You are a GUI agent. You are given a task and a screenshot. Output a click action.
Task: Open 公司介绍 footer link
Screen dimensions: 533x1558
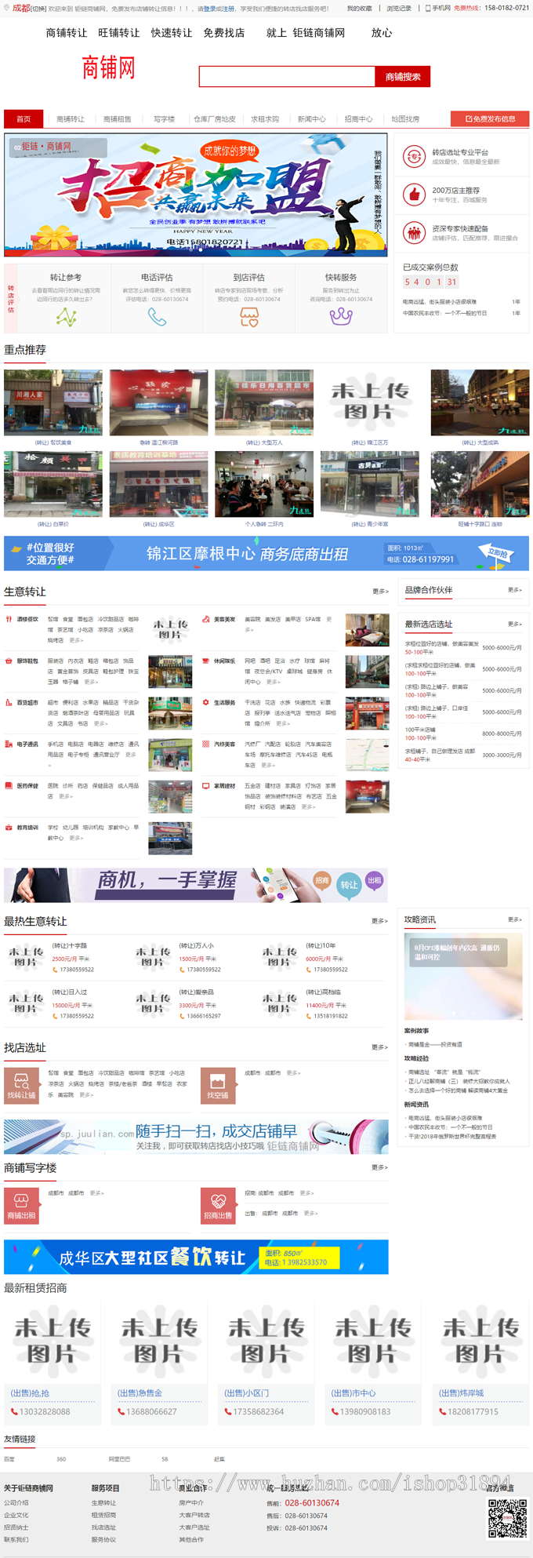[16, 1502]
